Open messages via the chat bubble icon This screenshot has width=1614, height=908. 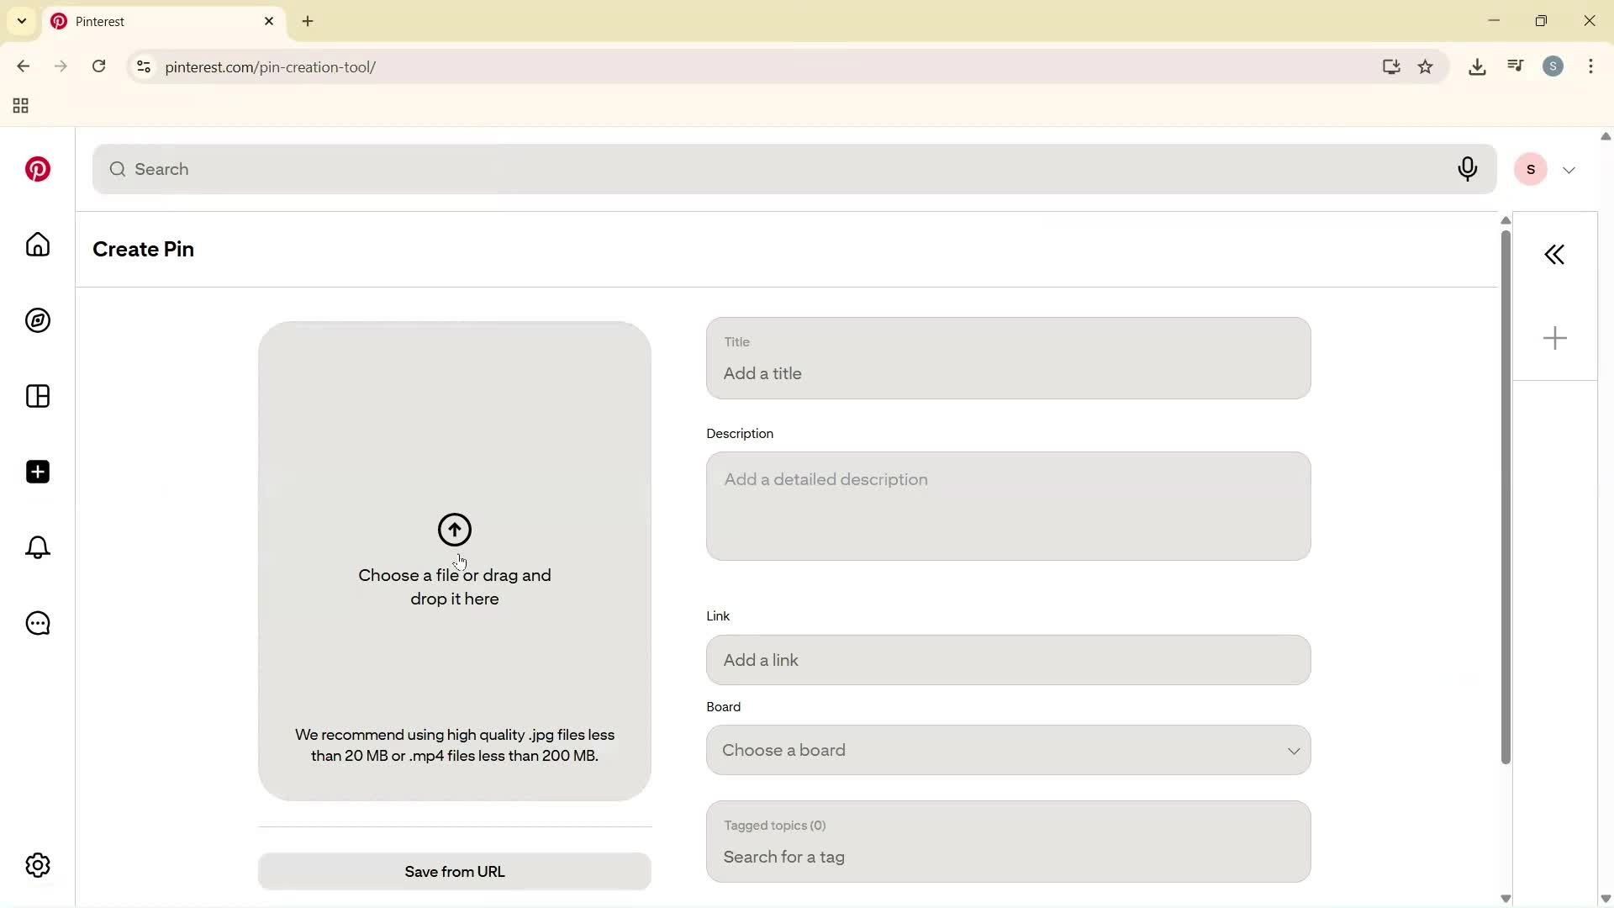pyautogui.click(x=37, y=623)
